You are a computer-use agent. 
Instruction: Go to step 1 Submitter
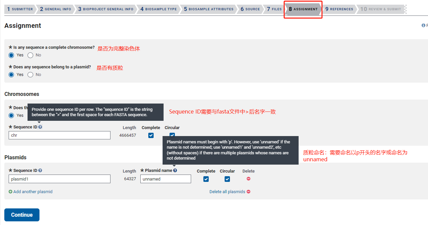(20, 9)
